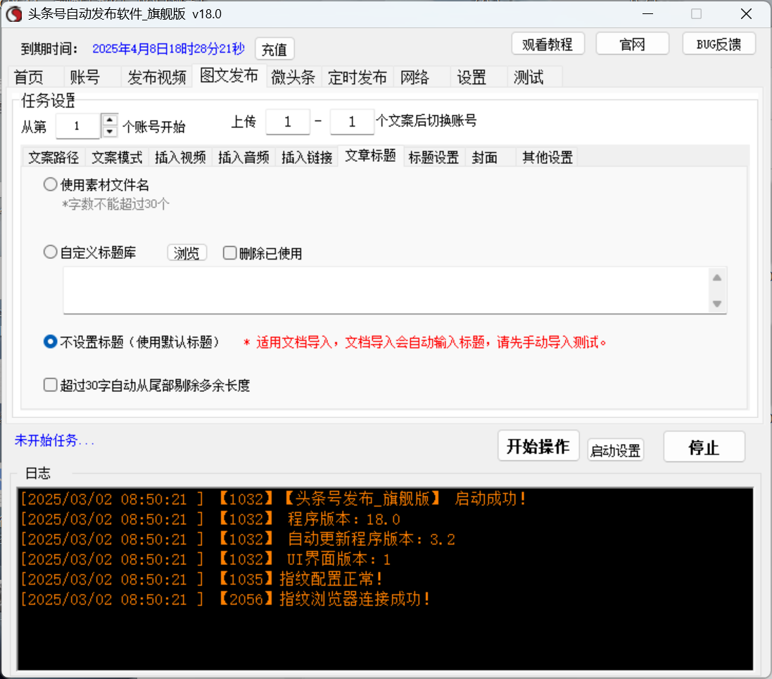772x679 pixels.
Task: Click the log line 自动更新程序版本：3.2
Action: [238, 539]
